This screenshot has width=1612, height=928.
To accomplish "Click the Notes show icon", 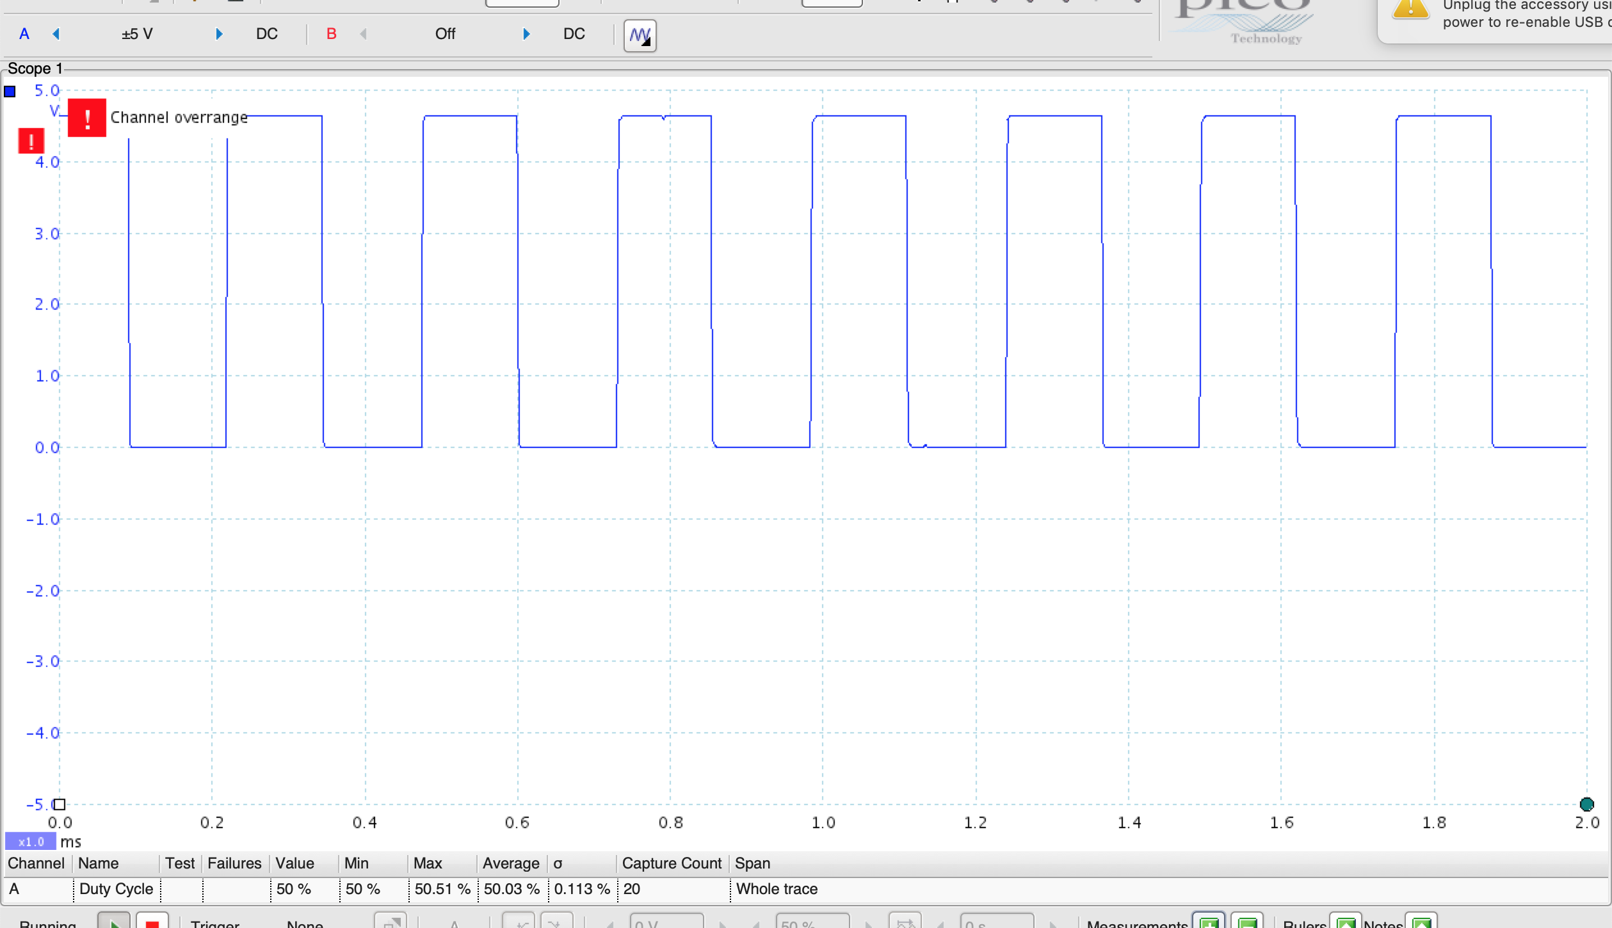I will click(1421, 922).
